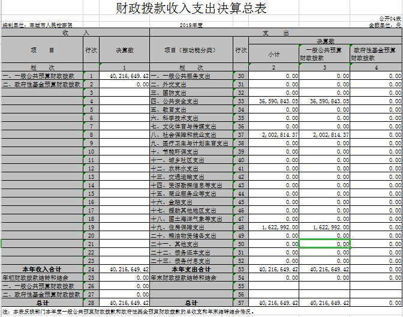Image resolution: width=403 pixels, height=317 pixels.
Task: Click the 二十三、债务付息支出 cell
Action: click(x=191, y=261)
